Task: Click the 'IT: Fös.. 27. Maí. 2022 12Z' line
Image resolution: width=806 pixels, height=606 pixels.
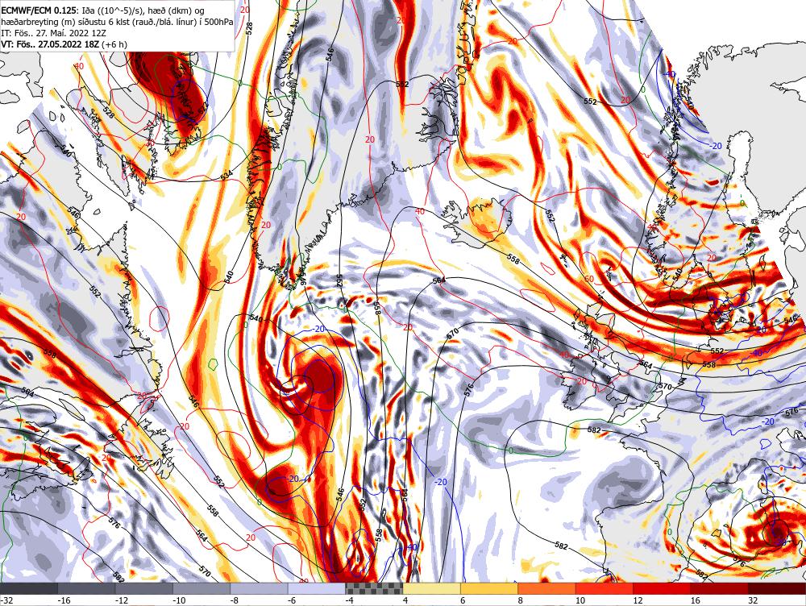Action: pyautogui.click(x=54, y=33)
